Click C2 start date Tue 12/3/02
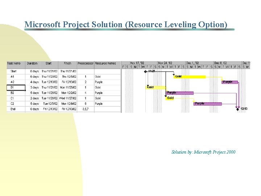The width and height of the screenshot is (261, 196). [49, 104]
